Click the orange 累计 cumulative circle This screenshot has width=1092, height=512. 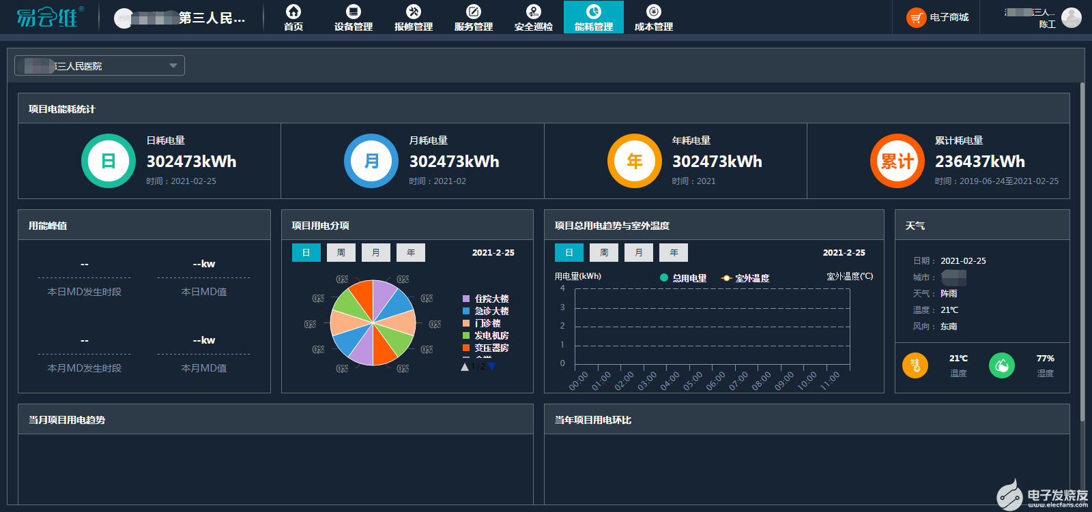pyautogui.click(x=897, y=161)
